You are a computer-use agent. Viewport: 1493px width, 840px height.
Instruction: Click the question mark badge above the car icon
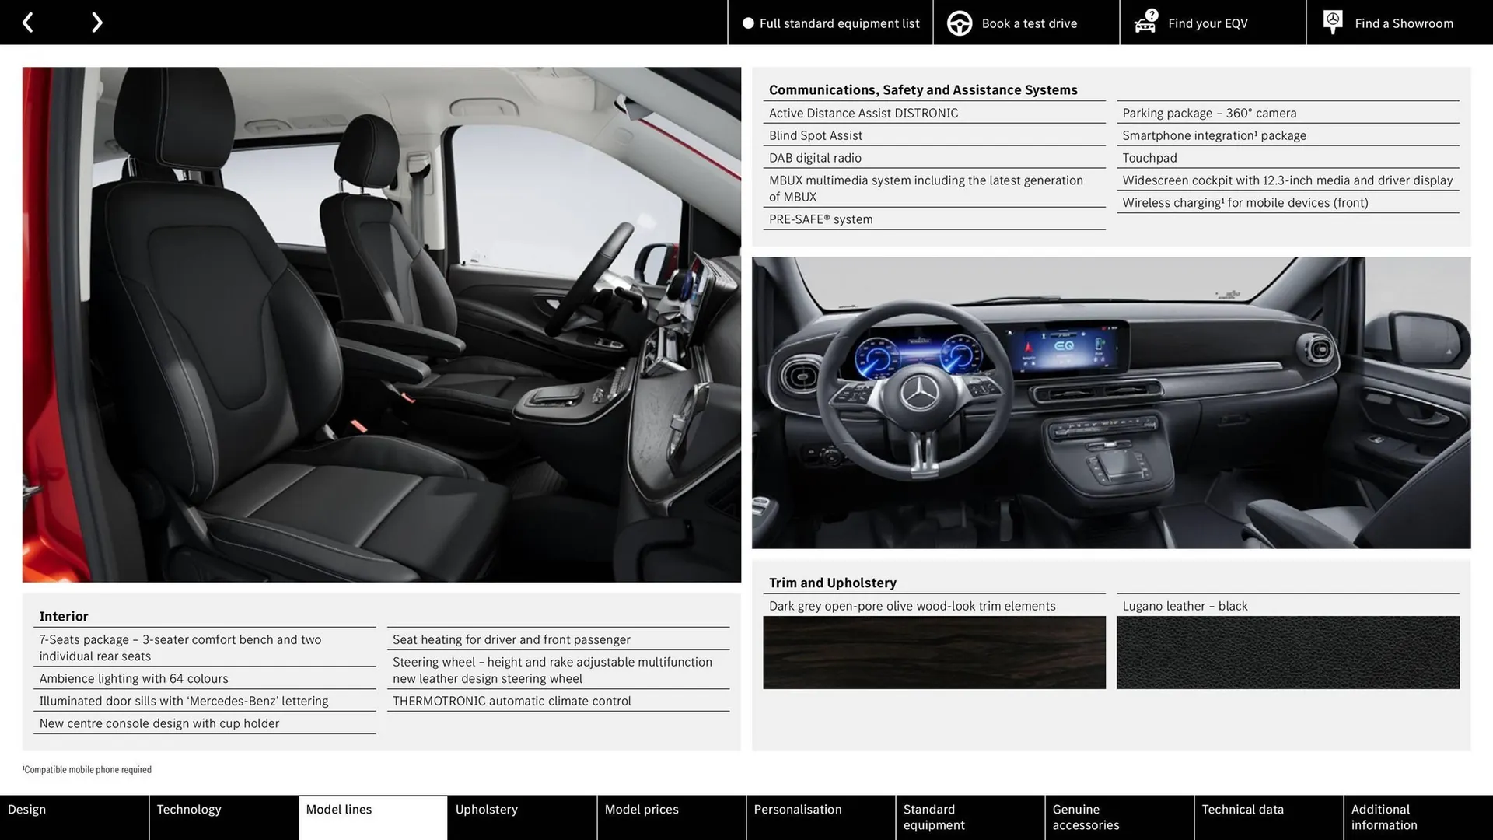pyautogui.click(x=1150, y=13)
